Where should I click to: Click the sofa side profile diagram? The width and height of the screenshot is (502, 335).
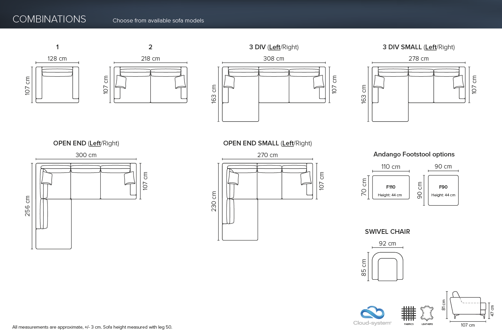[x=467, y=306]
